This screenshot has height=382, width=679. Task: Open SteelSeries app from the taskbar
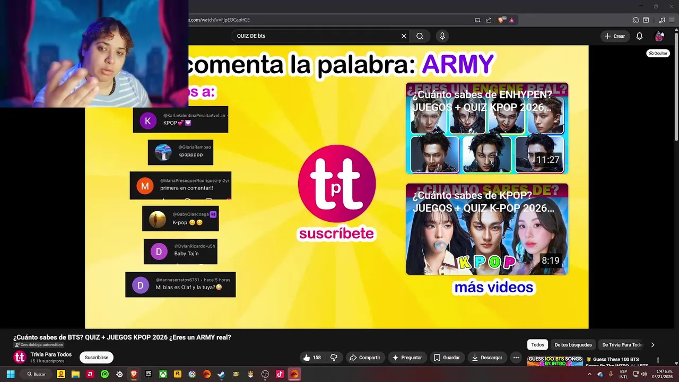click(x=119, y=374)
